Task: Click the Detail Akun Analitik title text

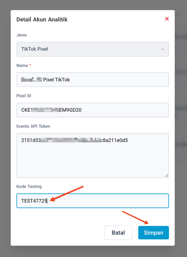Action: [42, 19]
